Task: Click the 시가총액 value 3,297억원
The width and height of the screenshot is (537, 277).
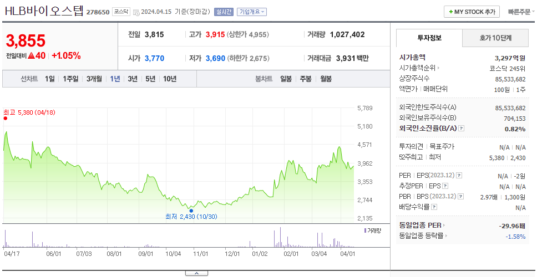Action: [510, 58]
